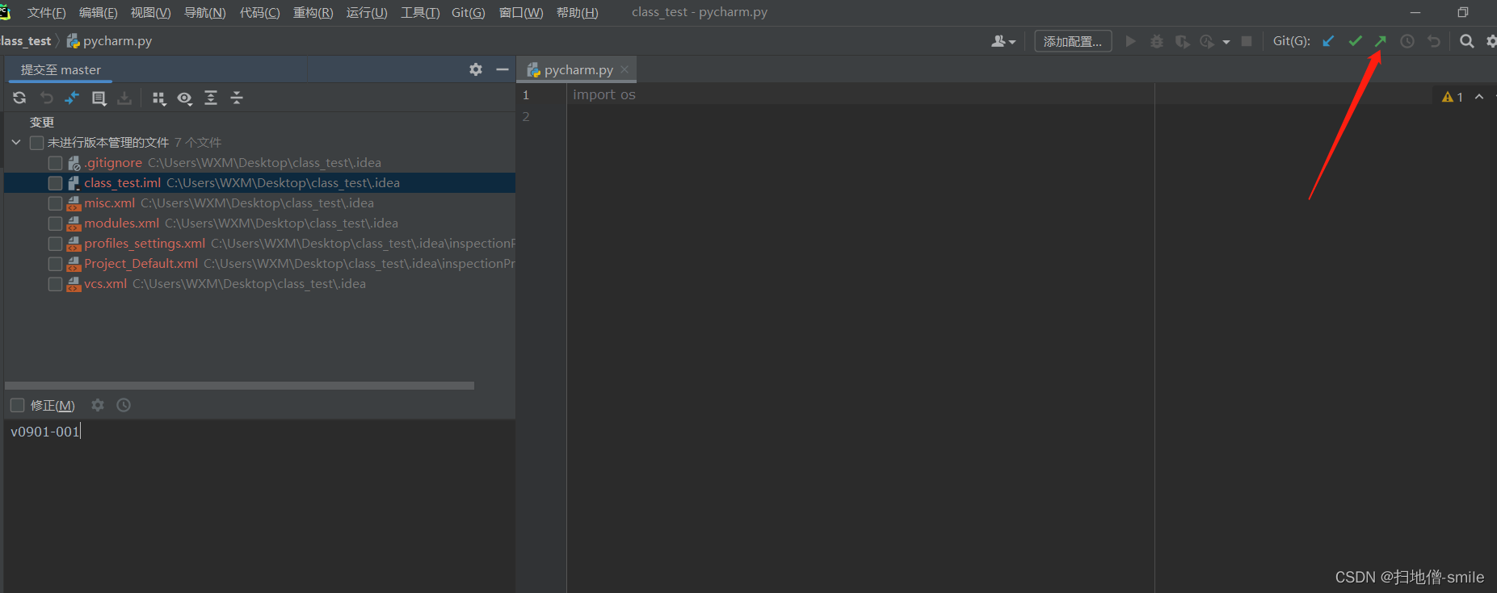This screenshot has width=1497, height=593.
Task: Open the 重构(R) menu
Action: [313, 13]
